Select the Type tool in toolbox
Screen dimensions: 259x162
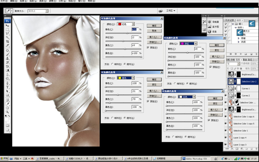click(7, 87)
